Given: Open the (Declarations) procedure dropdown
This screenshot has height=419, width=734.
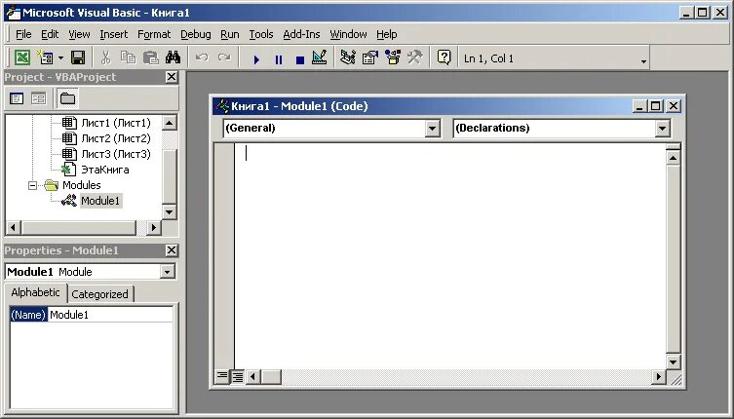Looking at the screenshot, I should pyautogui.click(x=662, y=129).
